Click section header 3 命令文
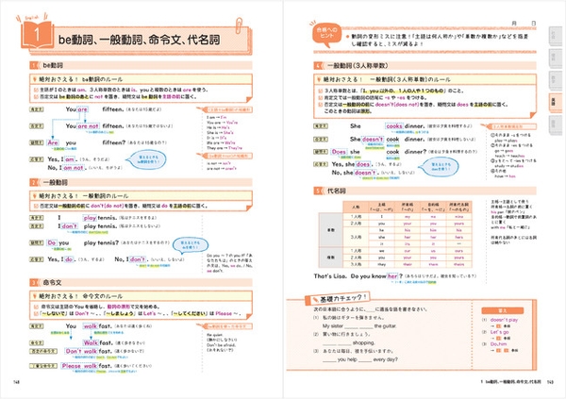 [141, 282]
